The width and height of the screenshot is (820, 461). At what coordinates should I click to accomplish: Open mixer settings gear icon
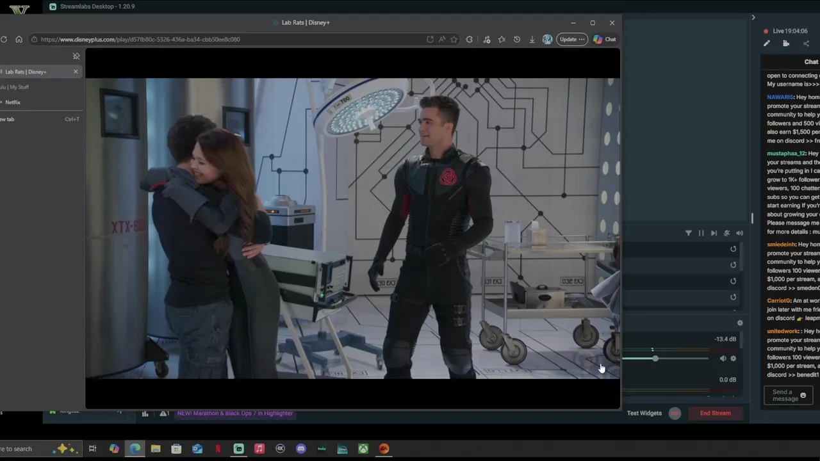pyautogui.click(x=740, y=323)
